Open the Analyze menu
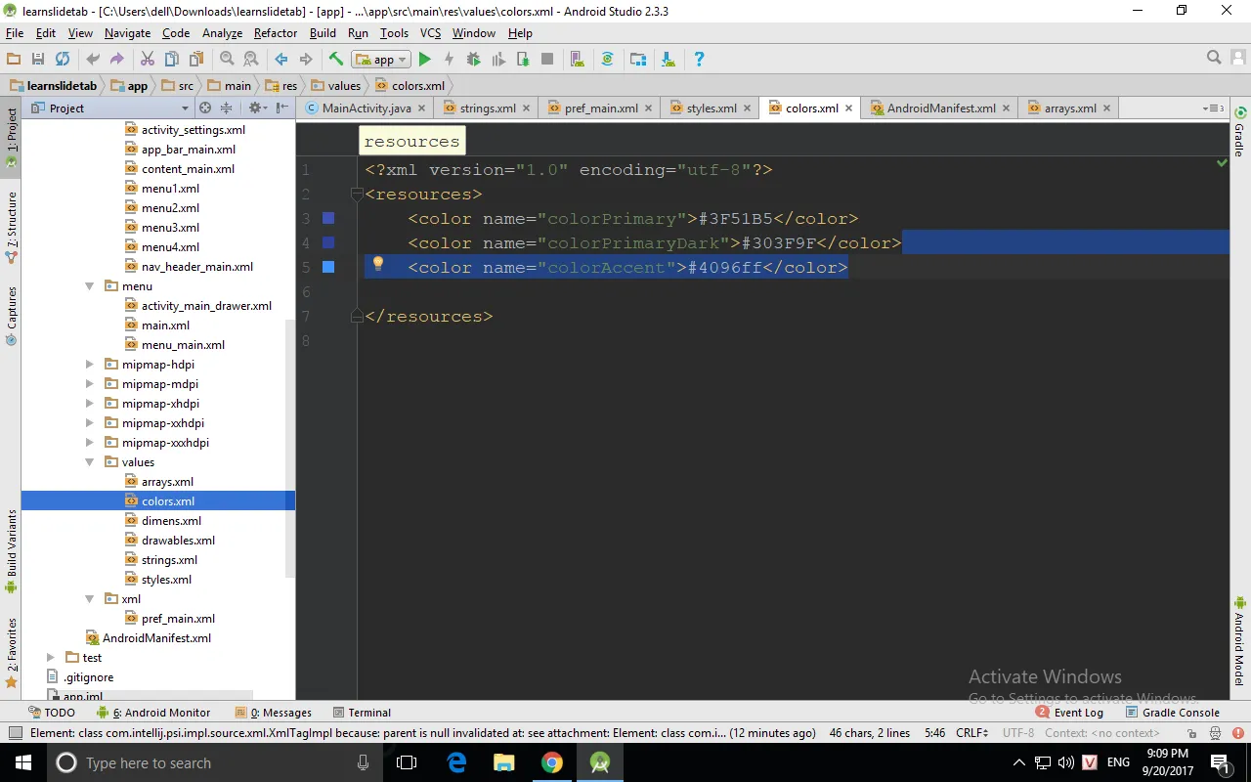 pos(222,33)
